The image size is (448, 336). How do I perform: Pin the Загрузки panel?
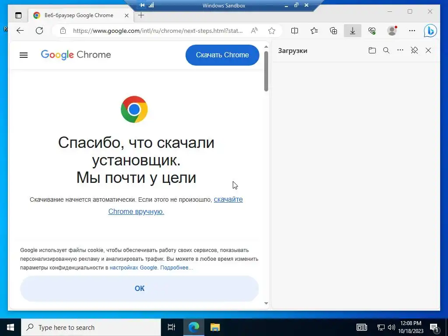414,51
